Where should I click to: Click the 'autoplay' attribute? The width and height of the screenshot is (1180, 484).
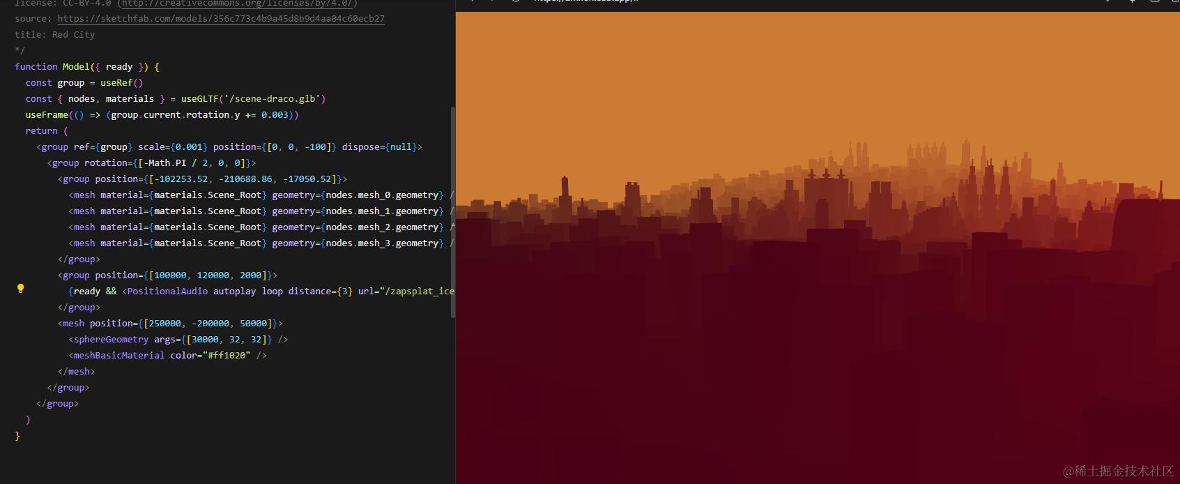tap(234, 292)
